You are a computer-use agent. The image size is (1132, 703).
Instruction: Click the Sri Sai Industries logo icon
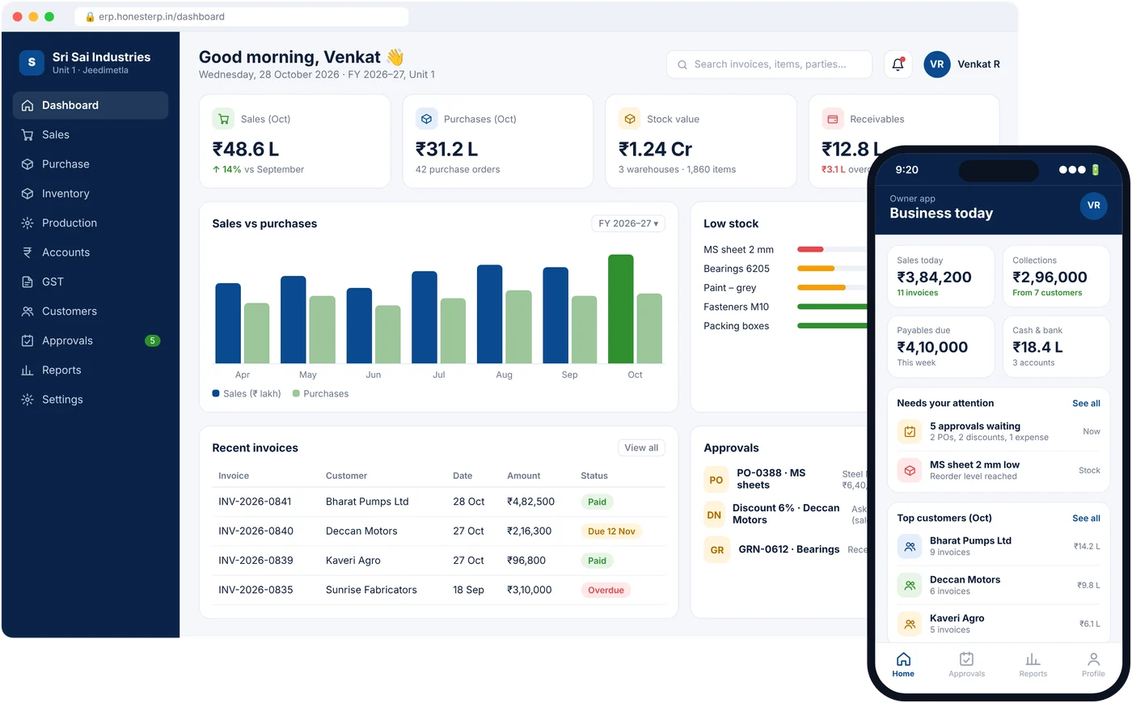coord(32,62)
